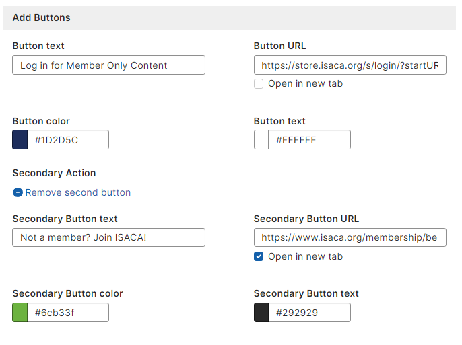Click the Add Buttons section header

point(42,17)
